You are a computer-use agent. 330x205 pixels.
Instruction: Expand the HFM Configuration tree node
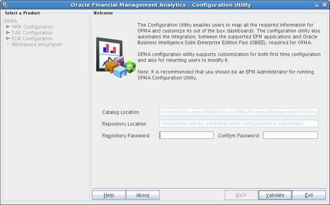[8, 27]
